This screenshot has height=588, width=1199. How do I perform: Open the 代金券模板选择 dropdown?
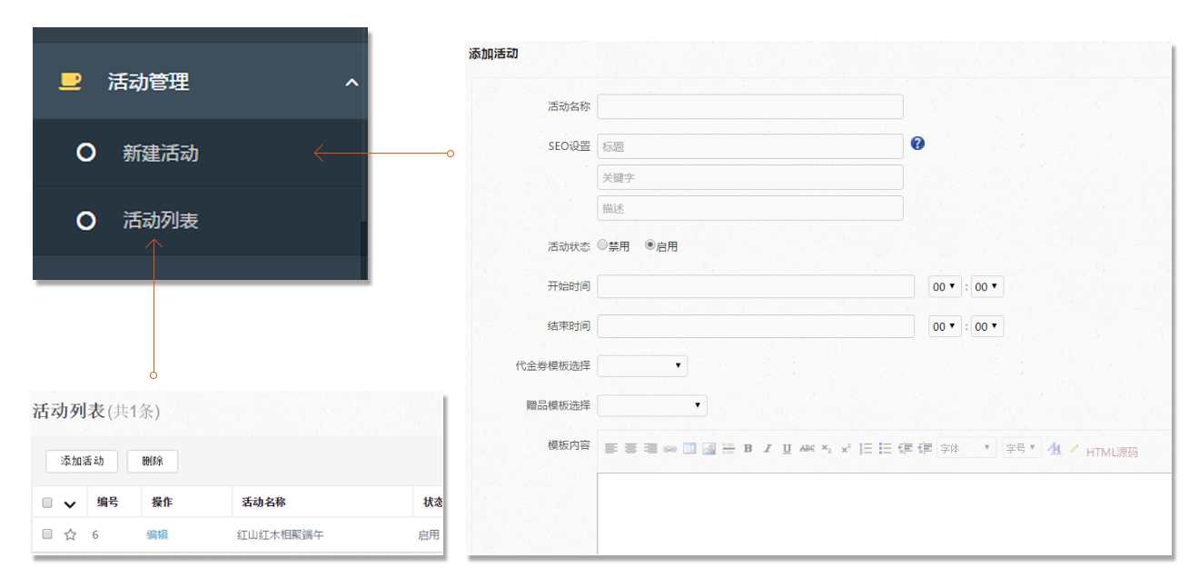[x=642, y=365]
